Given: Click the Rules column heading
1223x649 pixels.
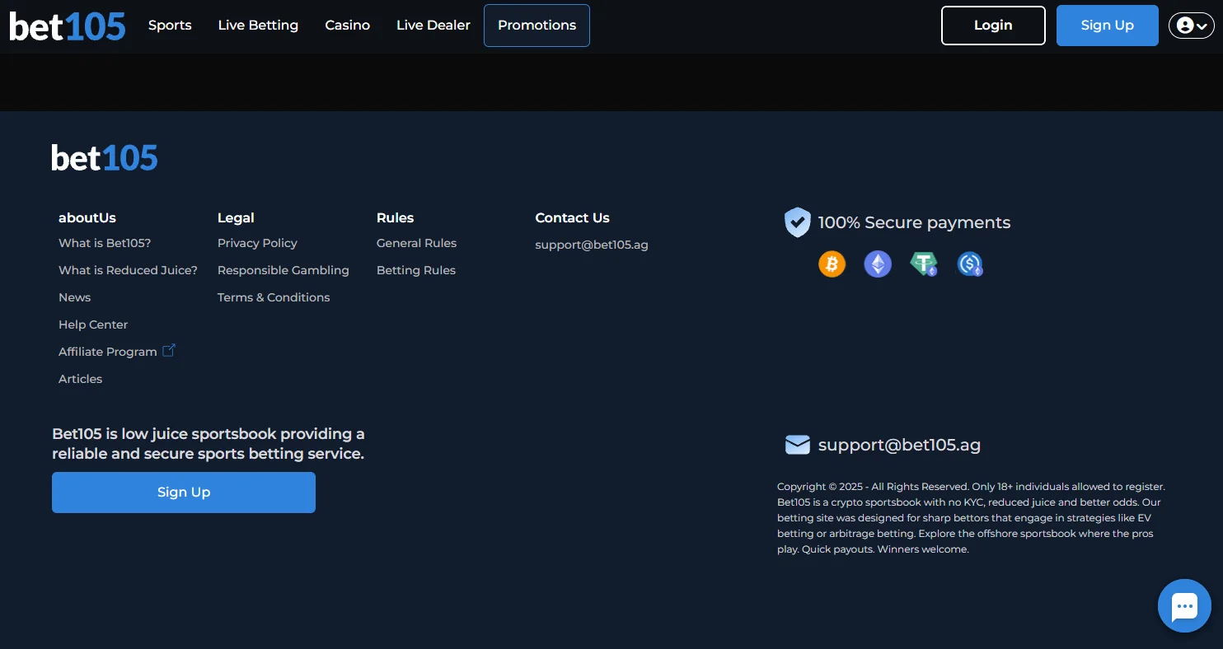Looking at the screenshot, I should 395,217.
